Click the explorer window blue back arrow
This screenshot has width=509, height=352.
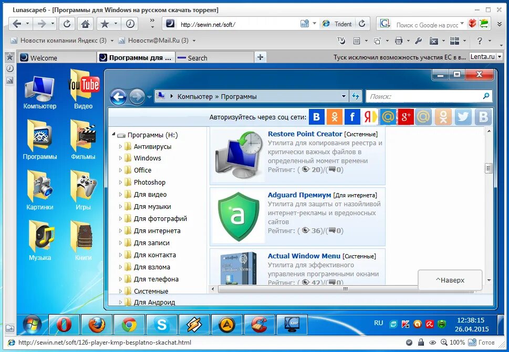[x=118, y=96]
